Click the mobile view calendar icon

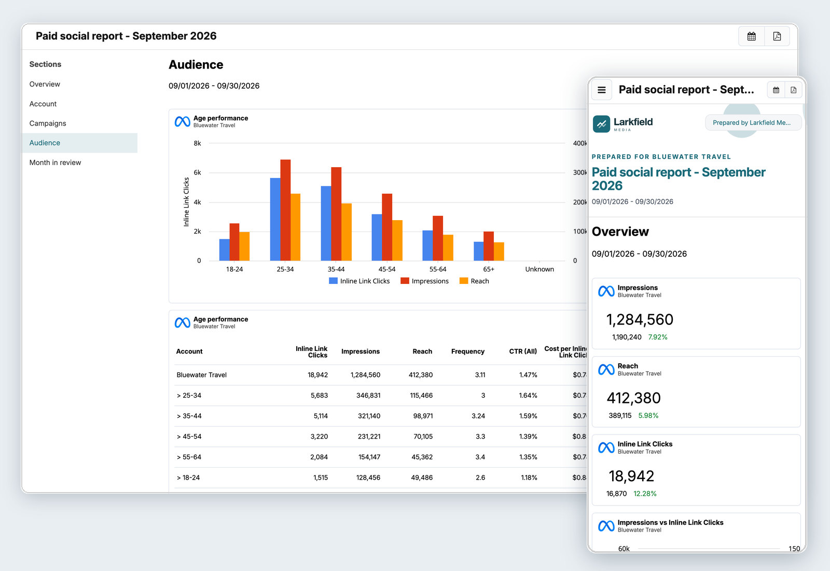[x=776, y=90]
